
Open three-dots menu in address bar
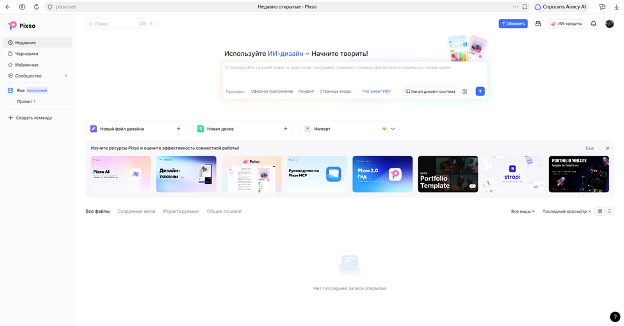(x=516, y=7)
